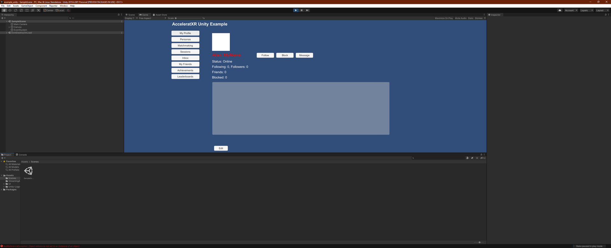The width and height of the screenshot is (611, 248).
Task: Switch to the Console tab
Action: (21, 155)
